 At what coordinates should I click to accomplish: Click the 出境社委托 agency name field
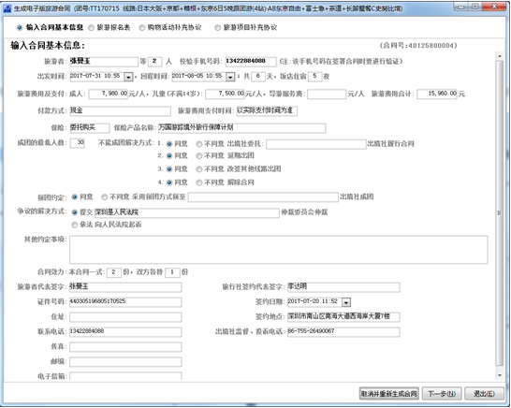[x=316, y=144]
